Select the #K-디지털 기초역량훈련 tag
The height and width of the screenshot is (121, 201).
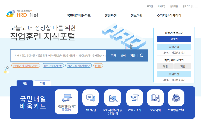pos(78,65)
